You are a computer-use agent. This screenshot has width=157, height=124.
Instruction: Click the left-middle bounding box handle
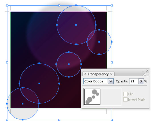(x=7, y=63)
